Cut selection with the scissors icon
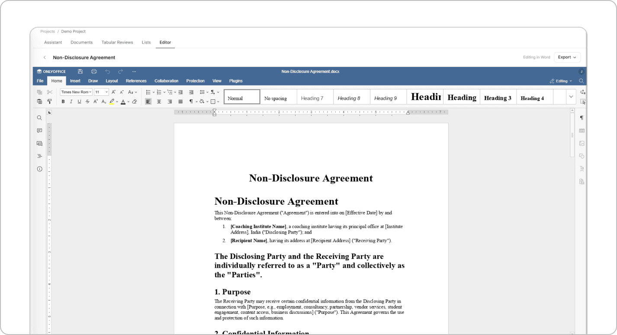Viewport: 617px width, 335px height. (x=50, y=92)
